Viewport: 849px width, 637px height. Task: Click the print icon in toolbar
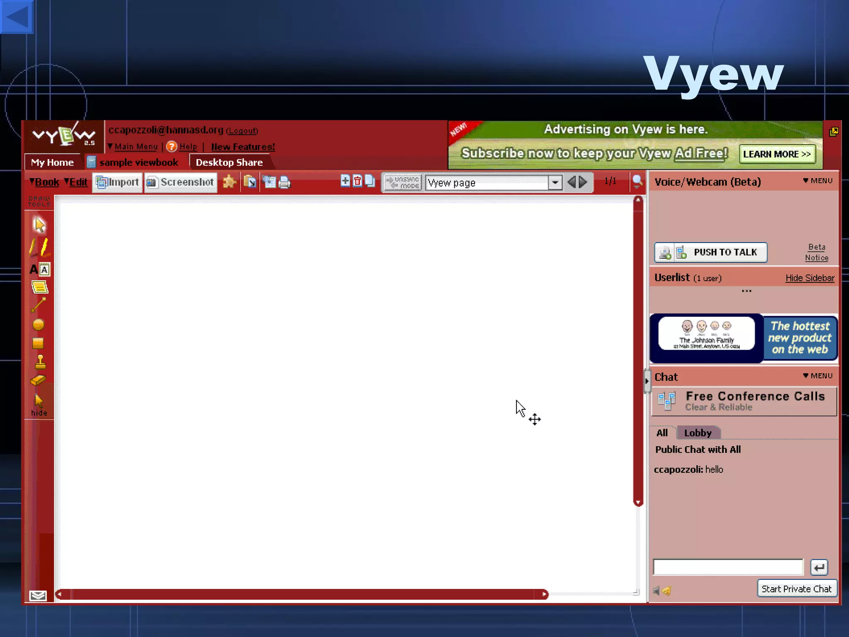[284, 182]
